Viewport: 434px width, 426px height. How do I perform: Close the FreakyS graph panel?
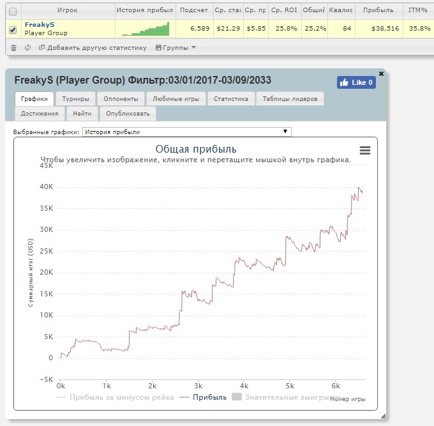point(381,73)
